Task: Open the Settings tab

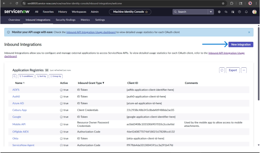Action: click(x=100, y=20)
